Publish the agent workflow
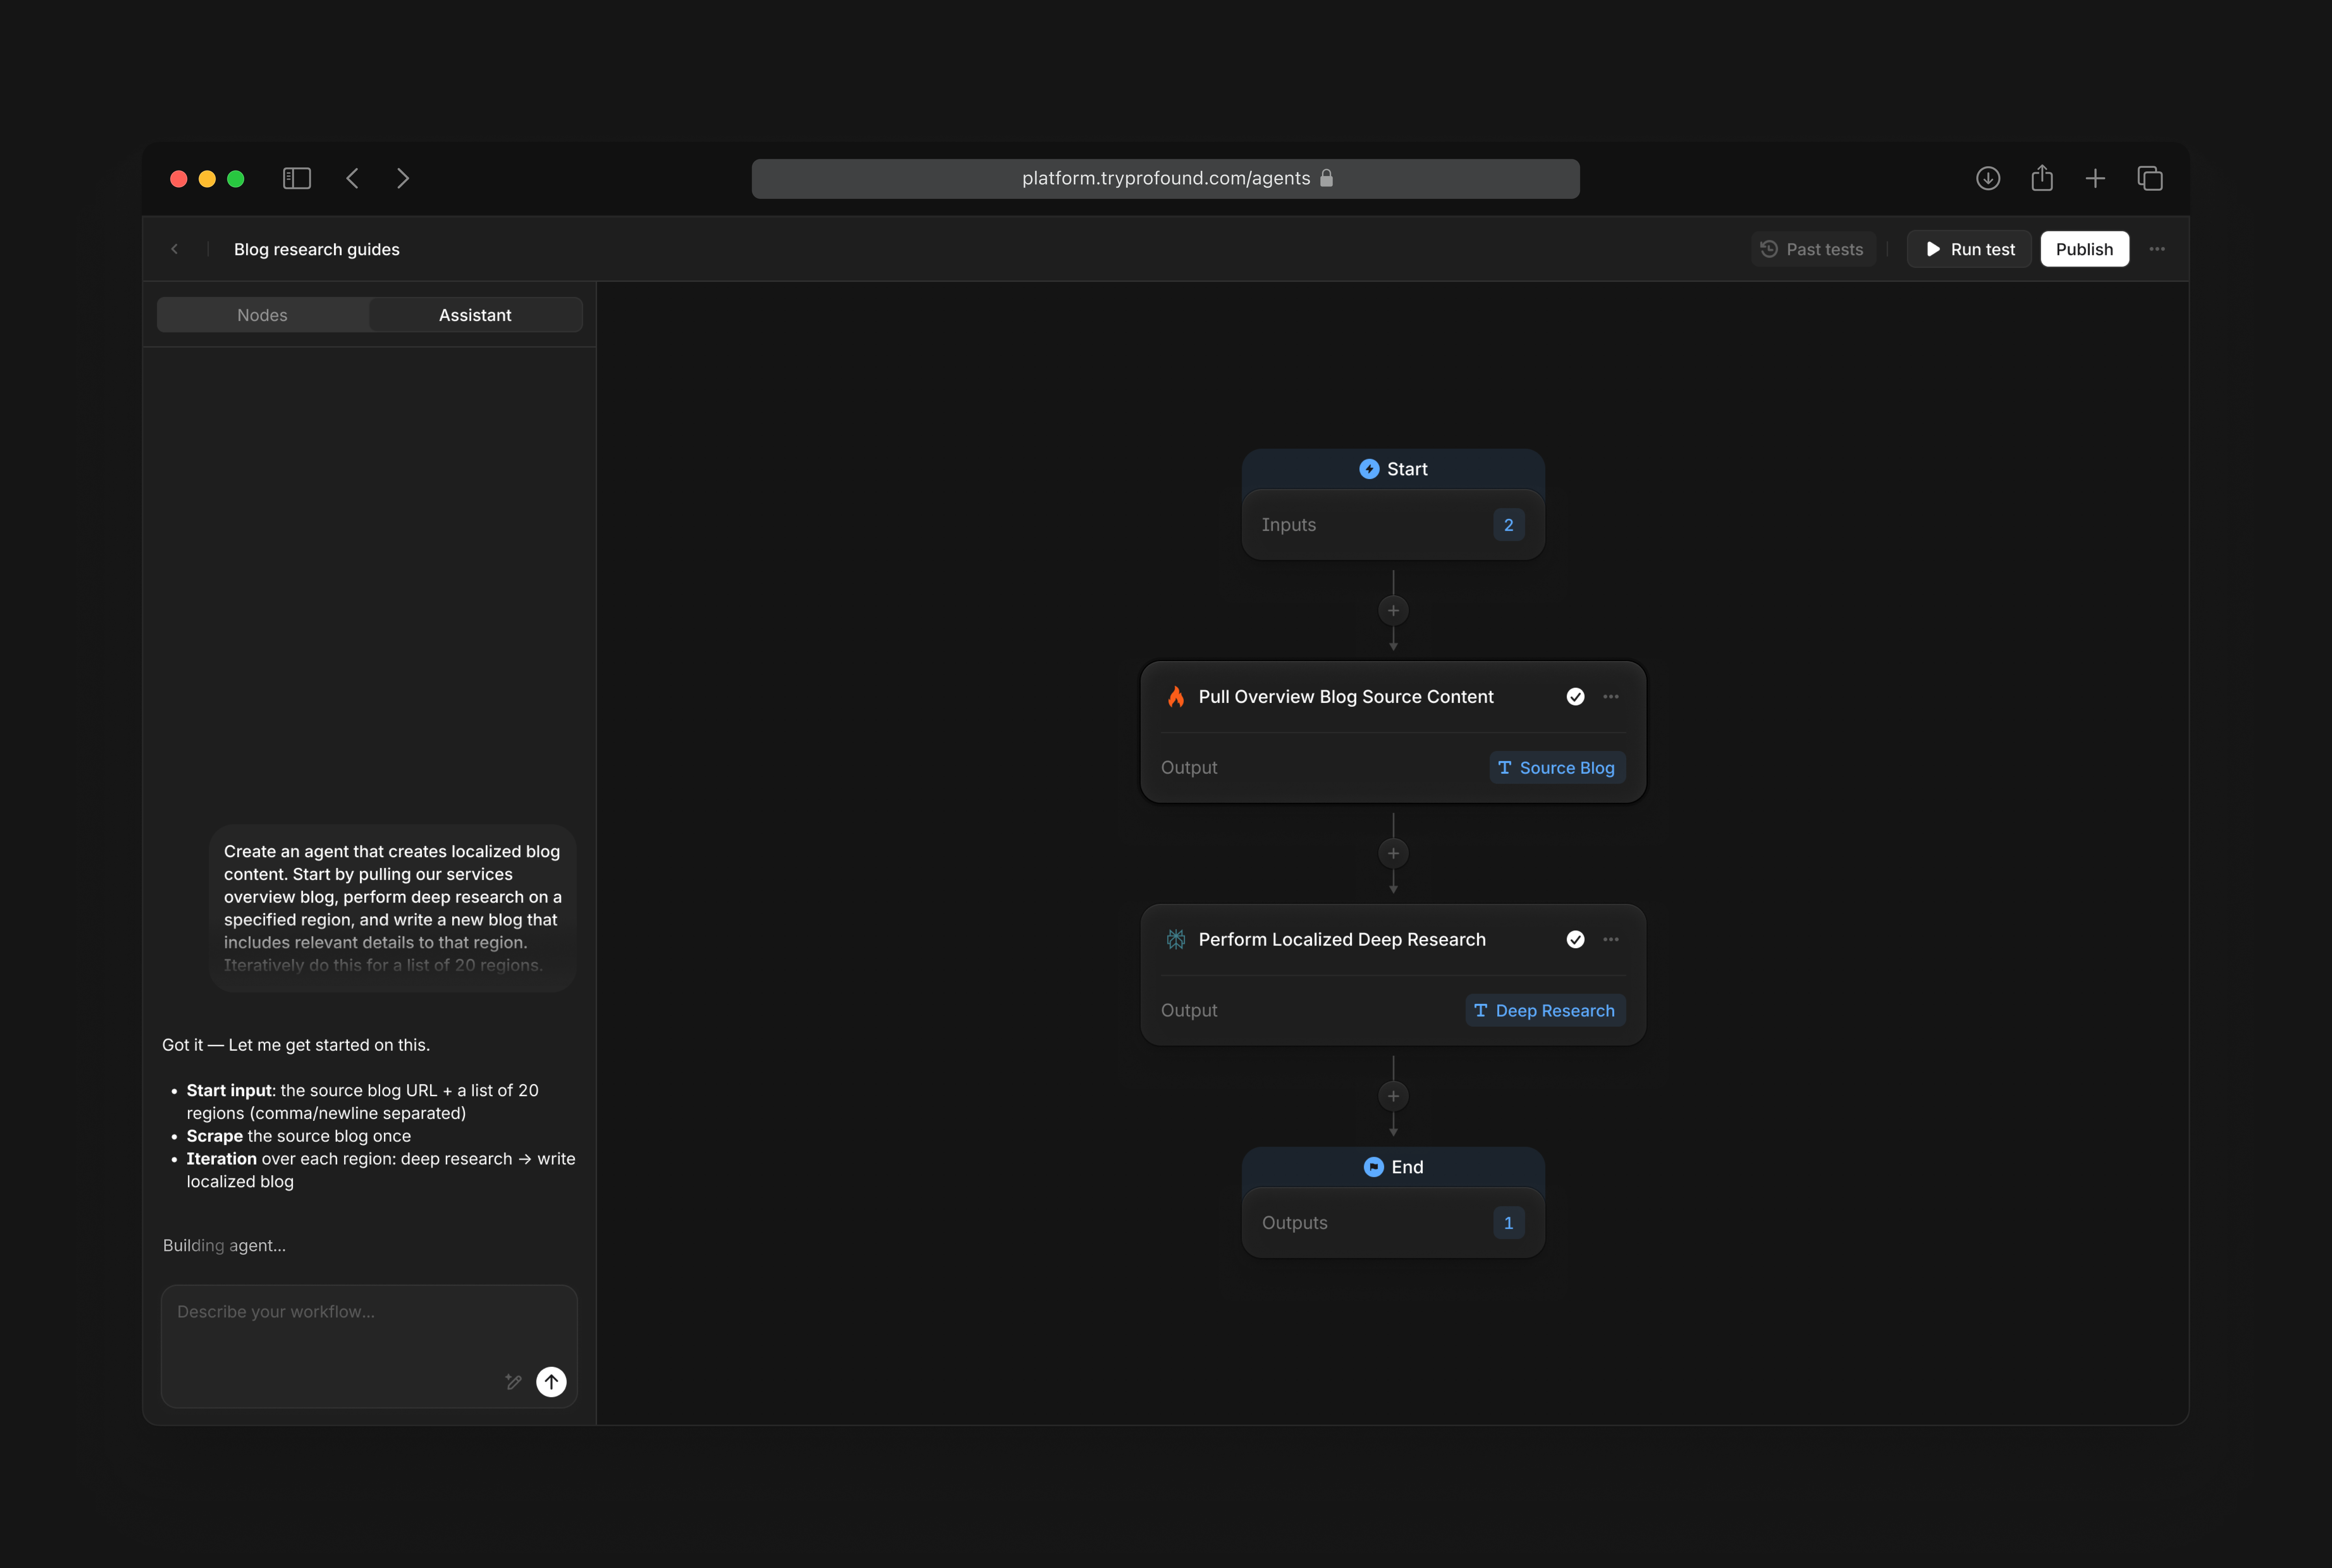Screen dimensions: 2332x1568 click(2084, 249)
